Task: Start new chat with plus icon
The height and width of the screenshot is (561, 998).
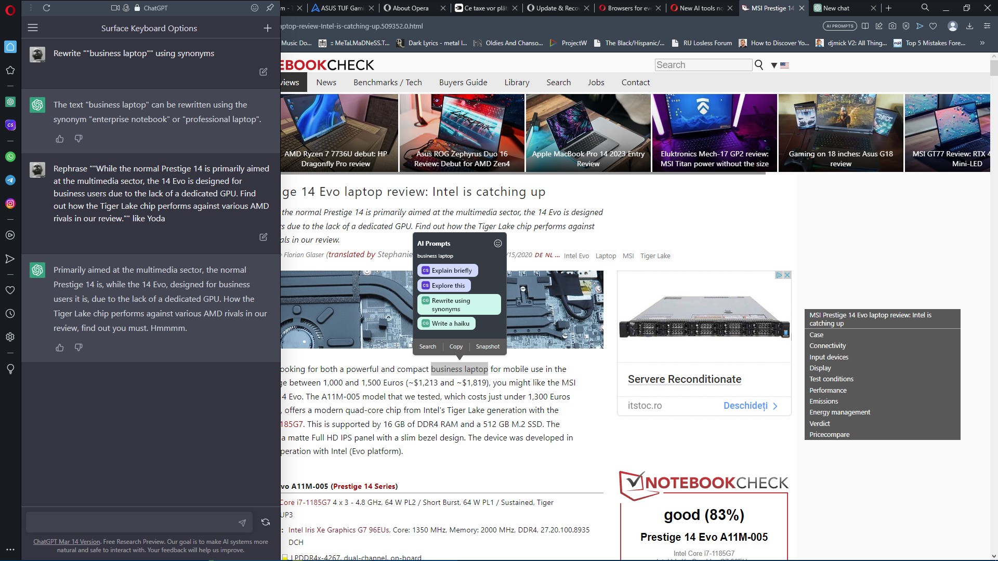Action: pyautogui.click(x=268, y=28)
